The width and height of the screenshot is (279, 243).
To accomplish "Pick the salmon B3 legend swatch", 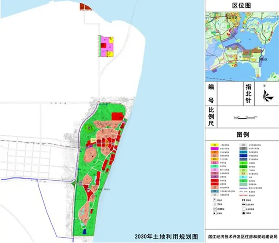I will [x=215, y=188].
